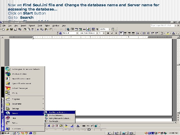
Task: Click the Line Style icon in drawing toolbar
Action: point(84,126)
